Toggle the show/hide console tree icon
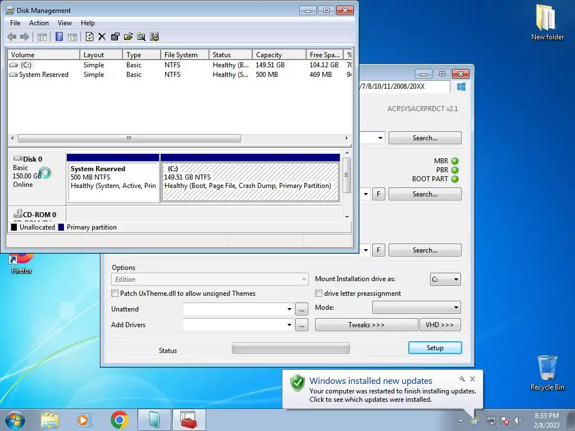Screen dimensions: 575x431 click(x=42, y=36)
